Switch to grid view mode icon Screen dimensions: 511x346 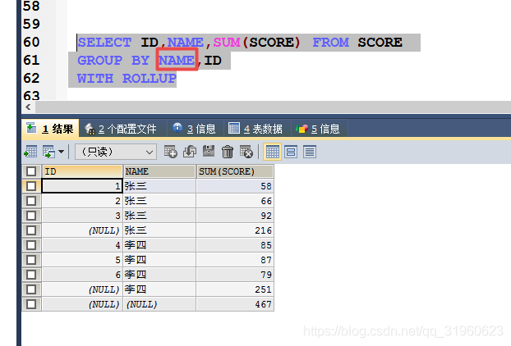click(x=272, y=152)
